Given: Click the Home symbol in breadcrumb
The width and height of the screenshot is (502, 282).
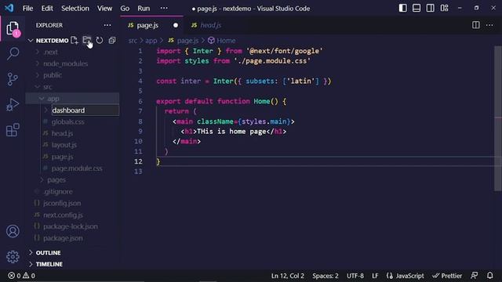Looking at the screenshot, I should click(x=222, y=41).
